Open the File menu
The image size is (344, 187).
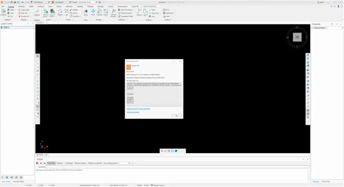pyautogui.click(x=3, y=7)
